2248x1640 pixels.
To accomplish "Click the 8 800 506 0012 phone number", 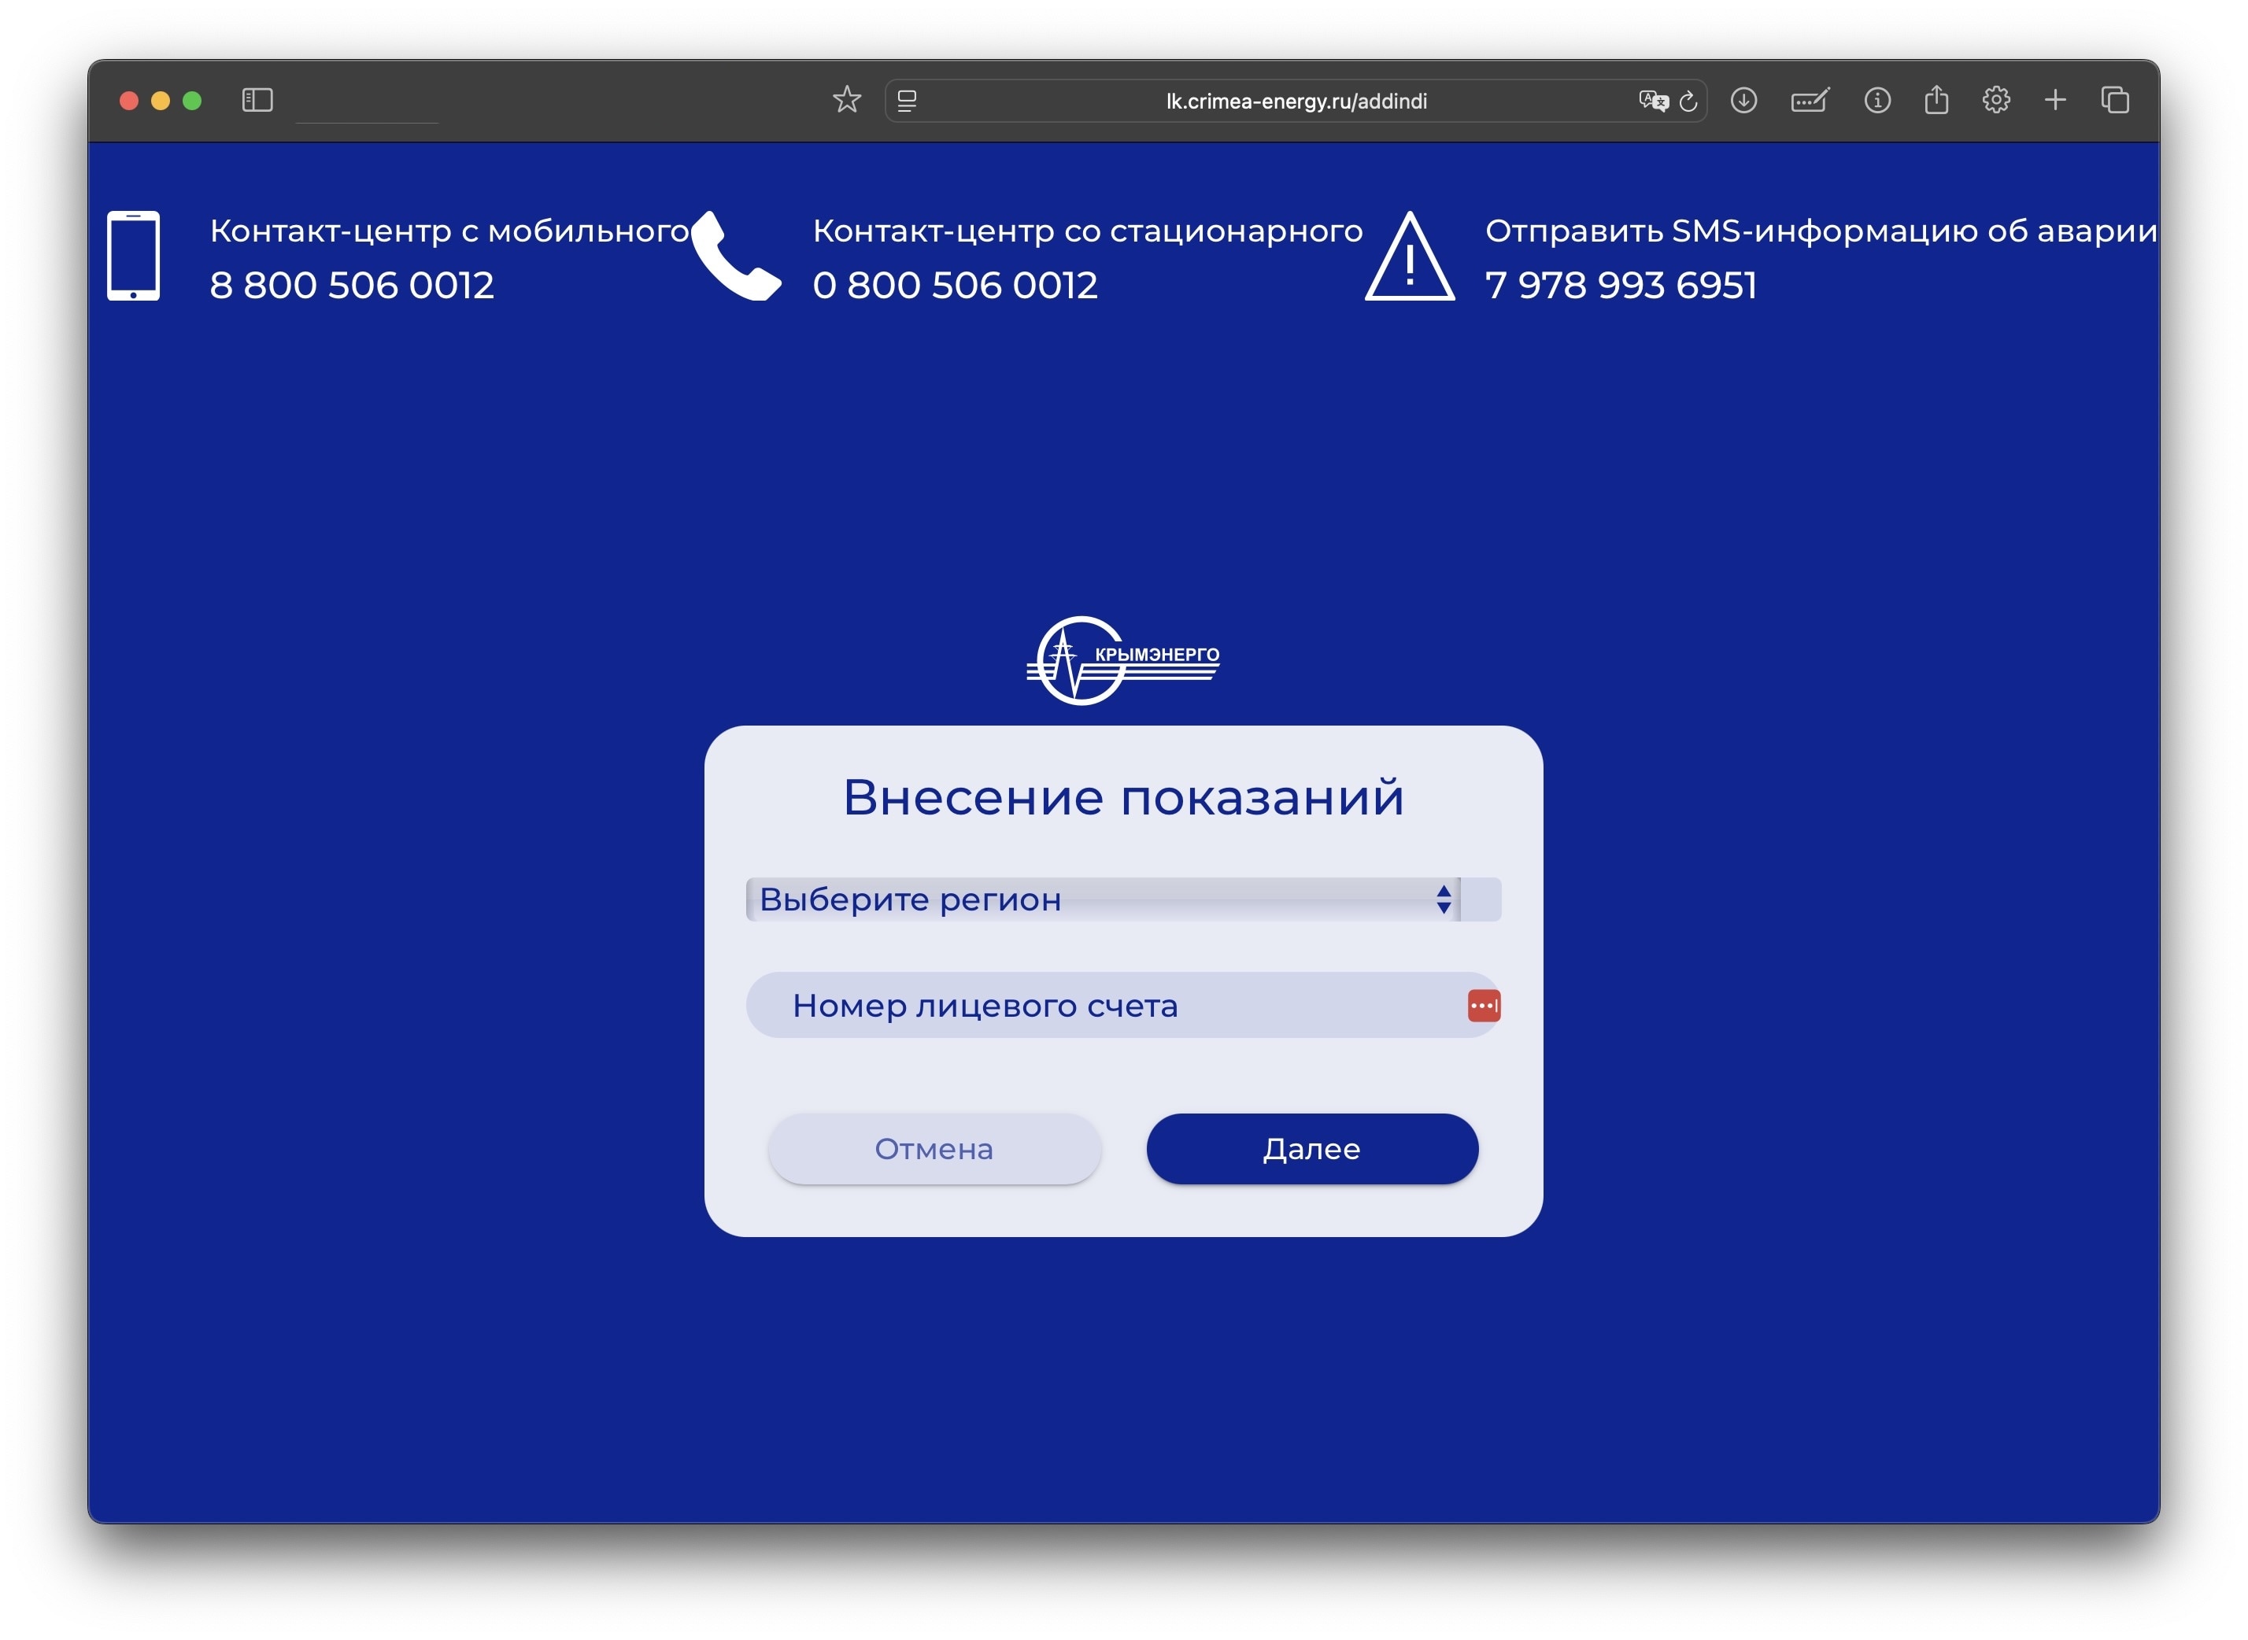I will [x=352, y=285].
